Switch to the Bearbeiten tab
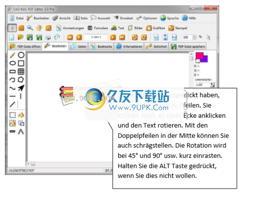Image resolution: width=257 pixels, height=199 pixels. pyautogui.click(x=55, y=46)
